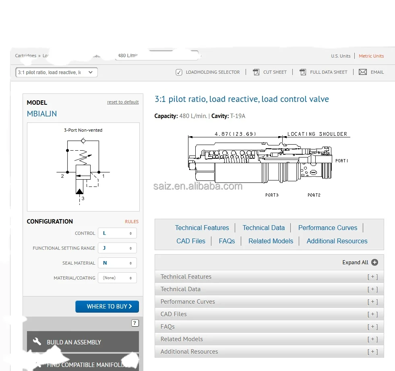This screenshot has height=371, width=395.
Task: Click the Full Data Sheet document icon
Action: tap(303, 72)
